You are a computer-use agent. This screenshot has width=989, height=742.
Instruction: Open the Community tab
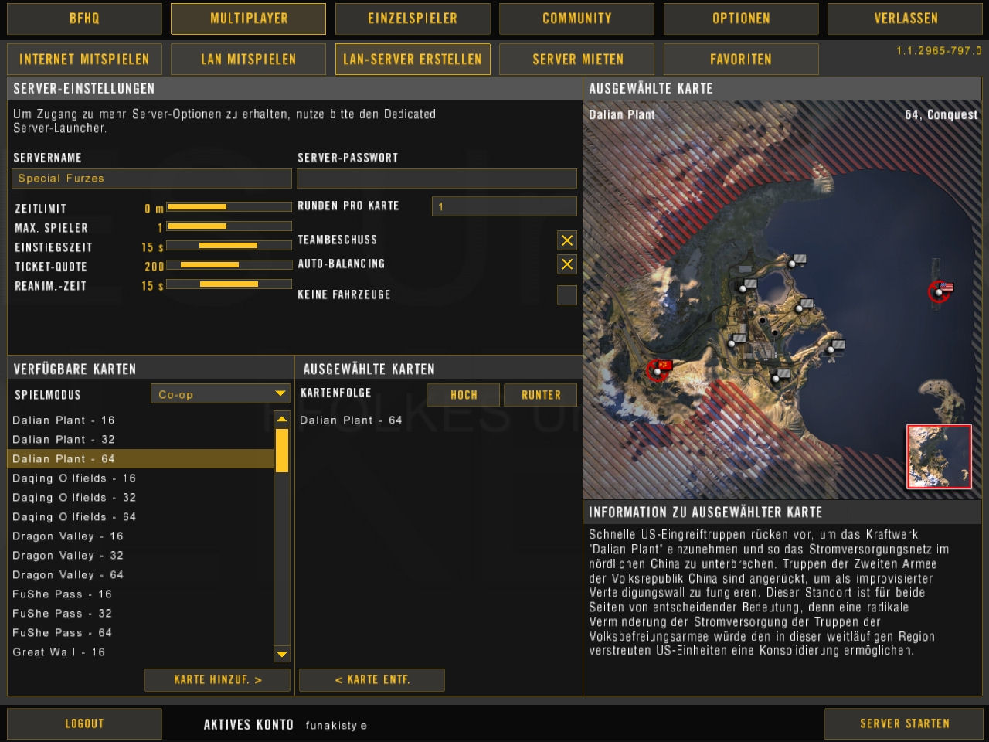tap(576, 19)
